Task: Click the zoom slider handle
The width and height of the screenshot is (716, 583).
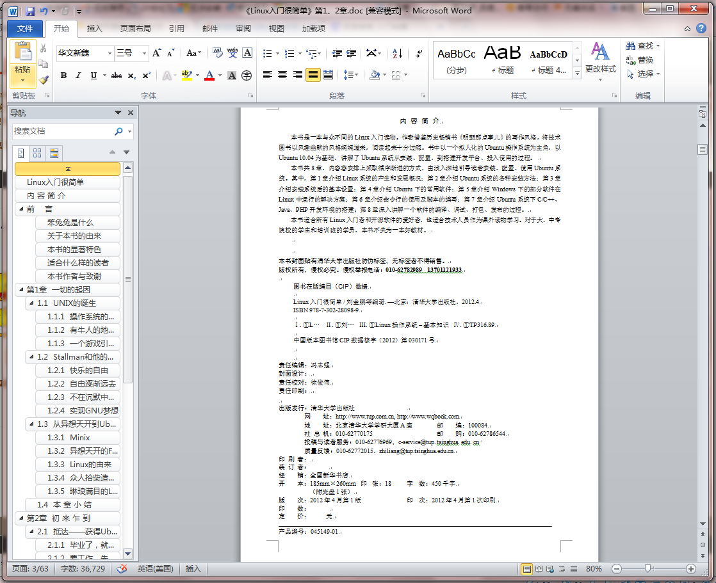Action: pos(648,569)
